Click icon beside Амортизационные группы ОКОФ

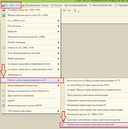click(4, 105)
